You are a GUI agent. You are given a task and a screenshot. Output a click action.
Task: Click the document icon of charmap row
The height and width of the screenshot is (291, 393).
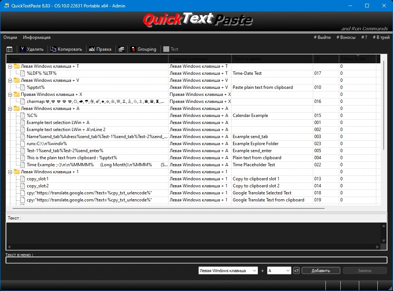pos(23,101)
